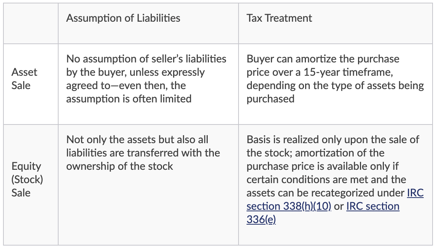Click the phrase "assumption is often limited"
This screenshot has height=249, width=436.
point(129,99)
